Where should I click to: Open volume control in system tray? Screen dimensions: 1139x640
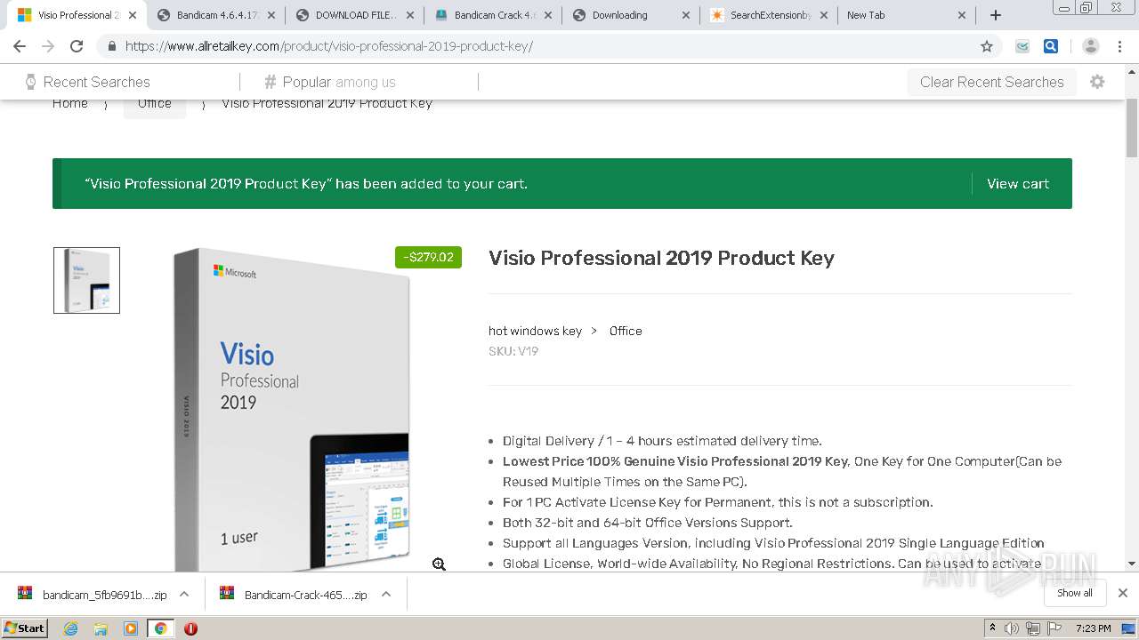click(x=1012, y=628)
